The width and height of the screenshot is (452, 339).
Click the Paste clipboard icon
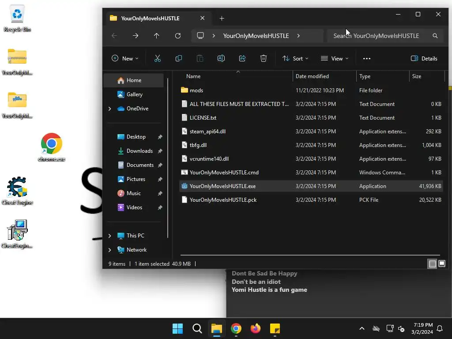pyautogui.click(x=200, y=59)
